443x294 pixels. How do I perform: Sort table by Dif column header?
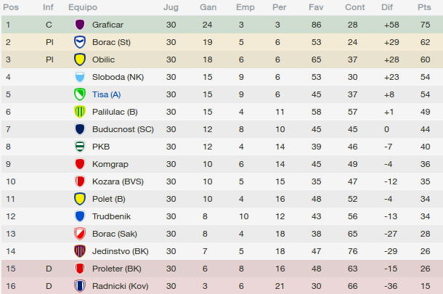(x=387, y=7)
